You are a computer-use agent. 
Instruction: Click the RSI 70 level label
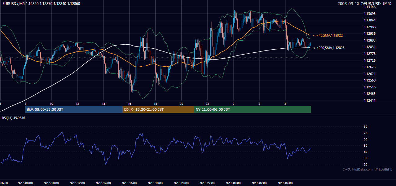coord(365,133)
